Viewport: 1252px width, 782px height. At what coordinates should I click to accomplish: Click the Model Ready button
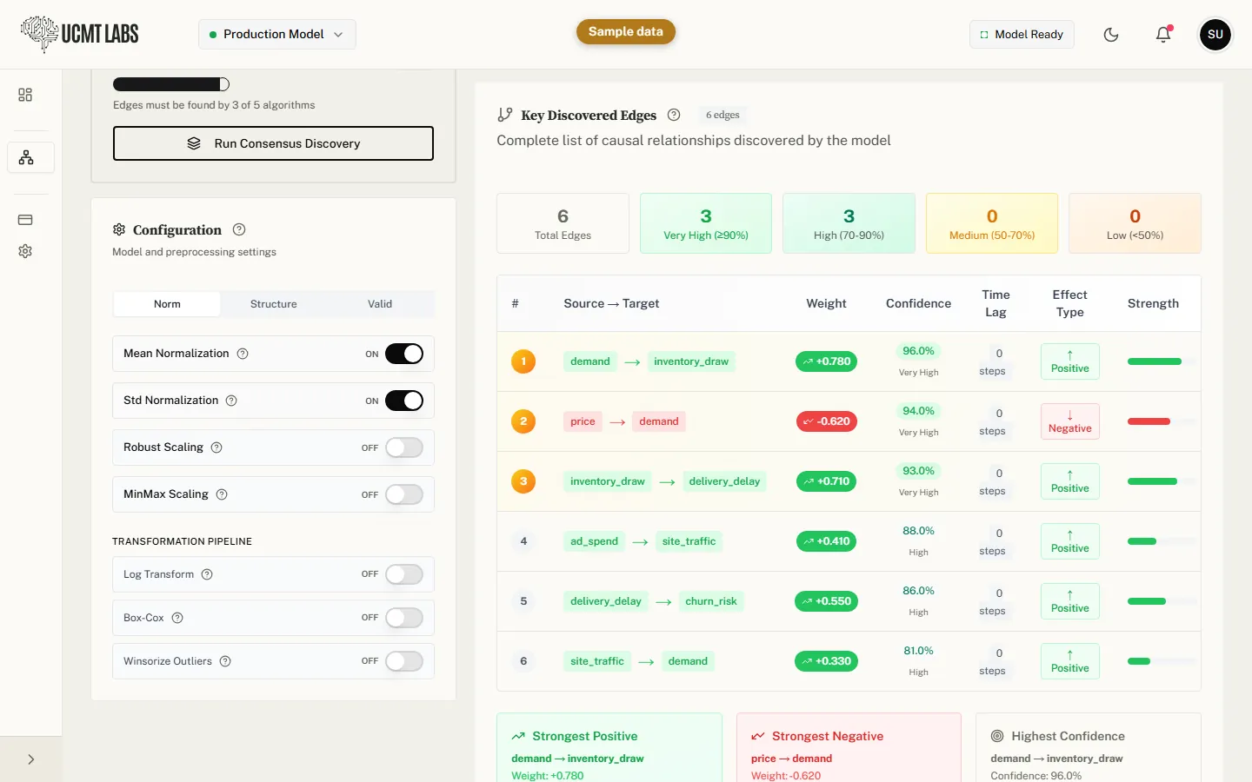point(1022,35)
